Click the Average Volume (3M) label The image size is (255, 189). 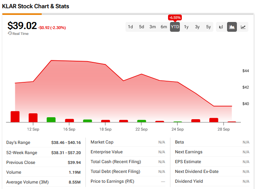click(27, 182)
